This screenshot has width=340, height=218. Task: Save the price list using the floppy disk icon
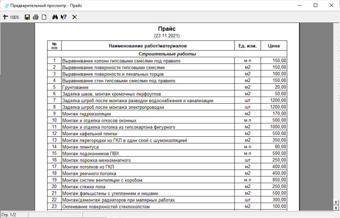[x=27, y=17]
